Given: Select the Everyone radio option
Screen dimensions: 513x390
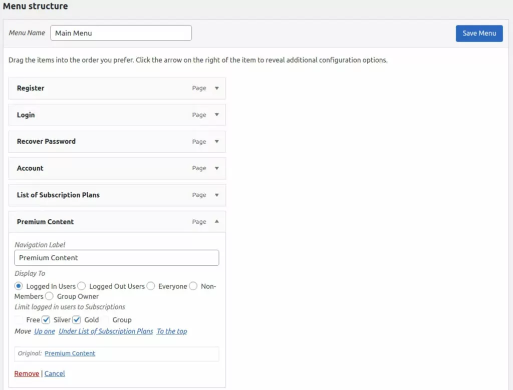Looking at the screenshot, I should [x=151, y=286].
